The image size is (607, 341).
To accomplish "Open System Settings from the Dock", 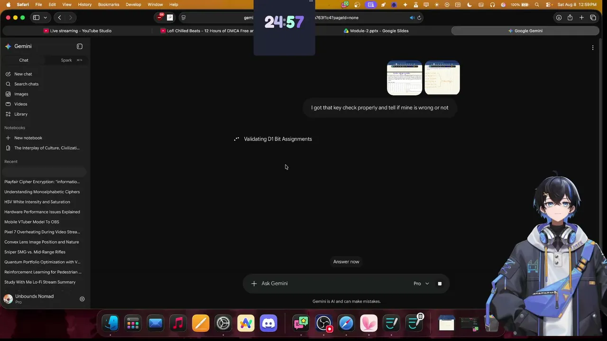I will pos(223,323).
